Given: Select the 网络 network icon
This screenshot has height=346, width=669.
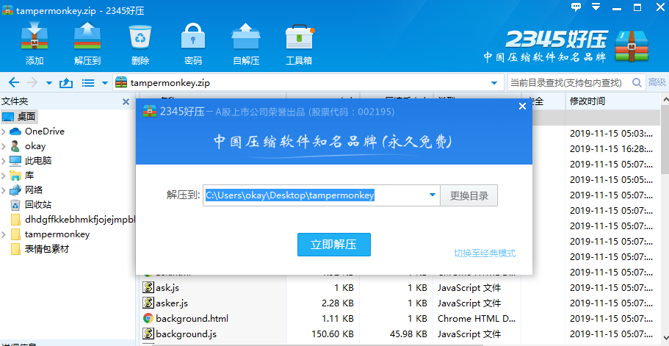Looking at the screenshot, I should [x=15, y=190].
